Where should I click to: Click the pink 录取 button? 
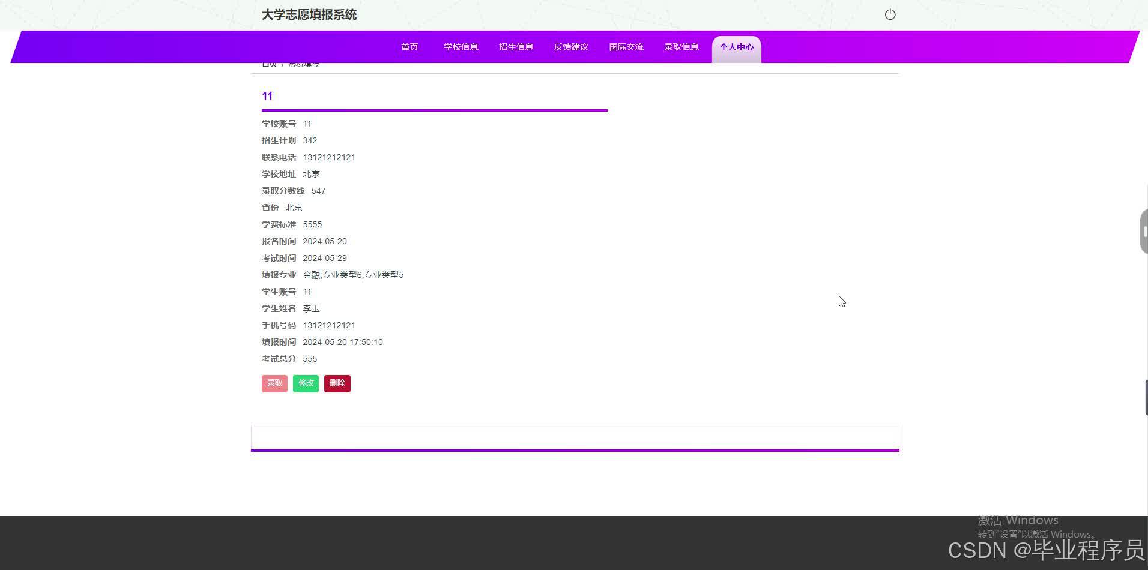coord(274,383)
